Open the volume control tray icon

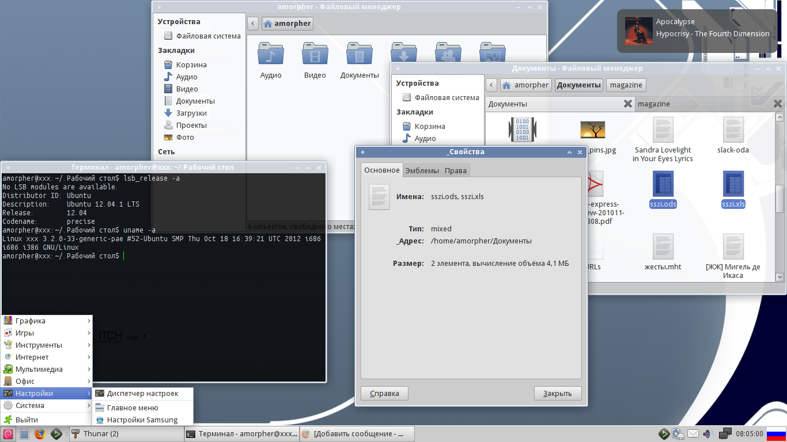coord(708,434)
